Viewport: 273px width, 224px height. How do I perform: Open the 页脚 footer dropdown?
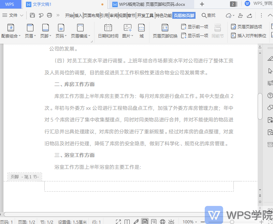tap(46, 31)
